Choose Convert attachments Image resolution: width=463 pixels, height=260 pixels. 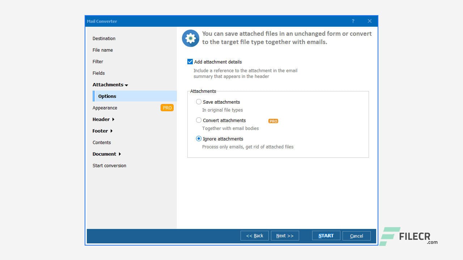[x=199, y=120]
